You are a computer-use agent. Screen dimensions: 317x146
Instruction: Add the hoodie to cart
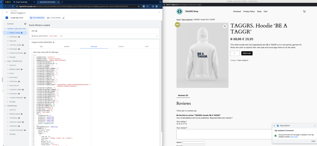pos(247,53)
